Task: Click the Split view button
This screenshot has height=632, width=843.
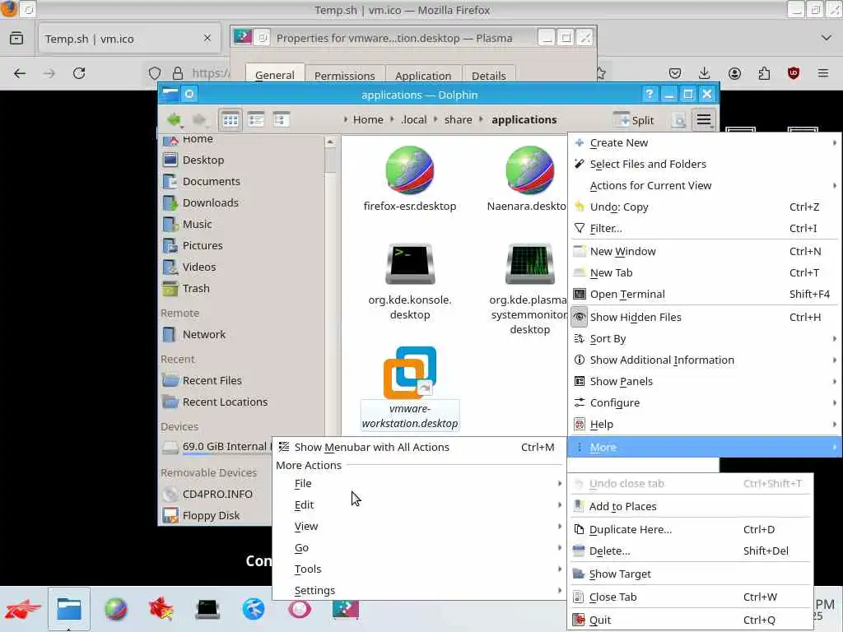Action: (634, 120)
